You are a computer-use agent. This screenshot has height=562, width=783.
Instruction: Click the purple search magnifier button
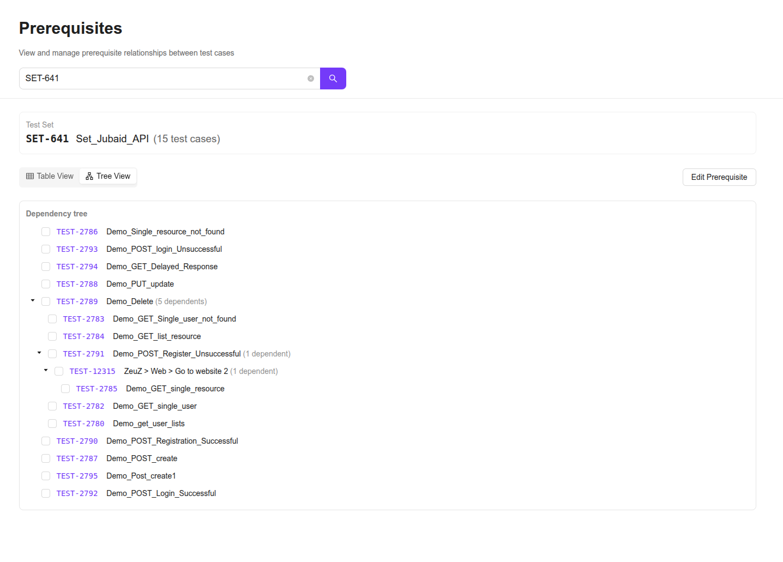coord(333,78)
